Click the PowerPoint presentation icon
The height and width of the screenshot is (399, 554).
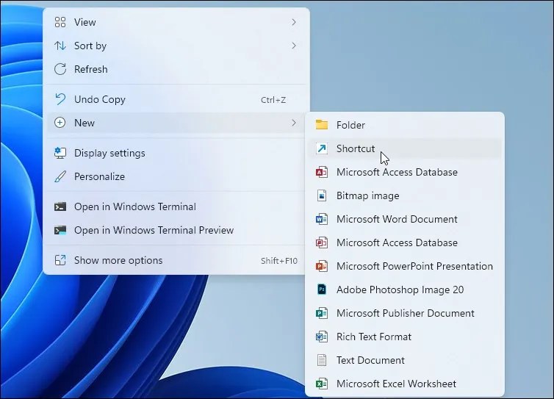click(322, 266)
